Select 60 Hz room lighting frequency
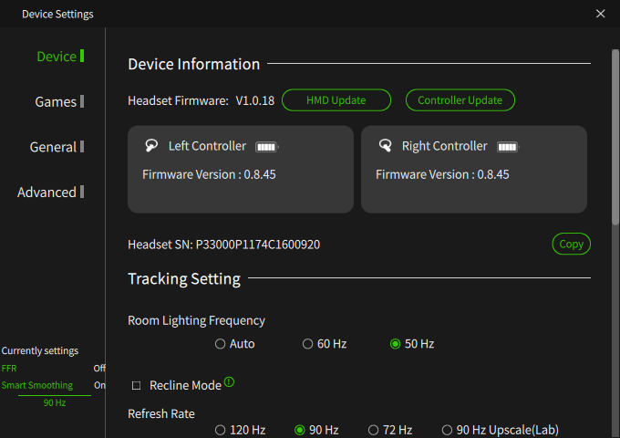 (x=307, y=344)
